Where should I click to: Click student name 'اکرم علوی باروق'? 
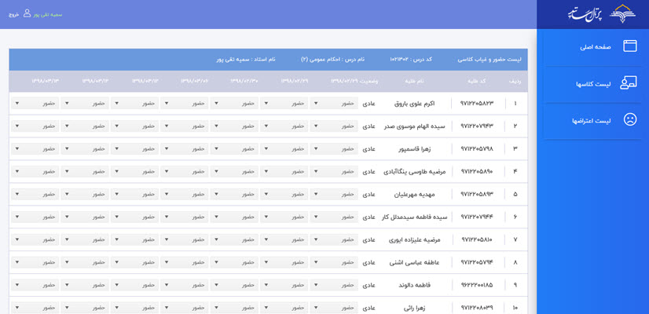coord(414,104)
